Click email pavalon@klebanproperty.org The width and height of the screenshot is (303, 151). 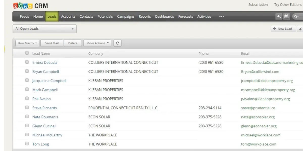[x=265, y=99]
